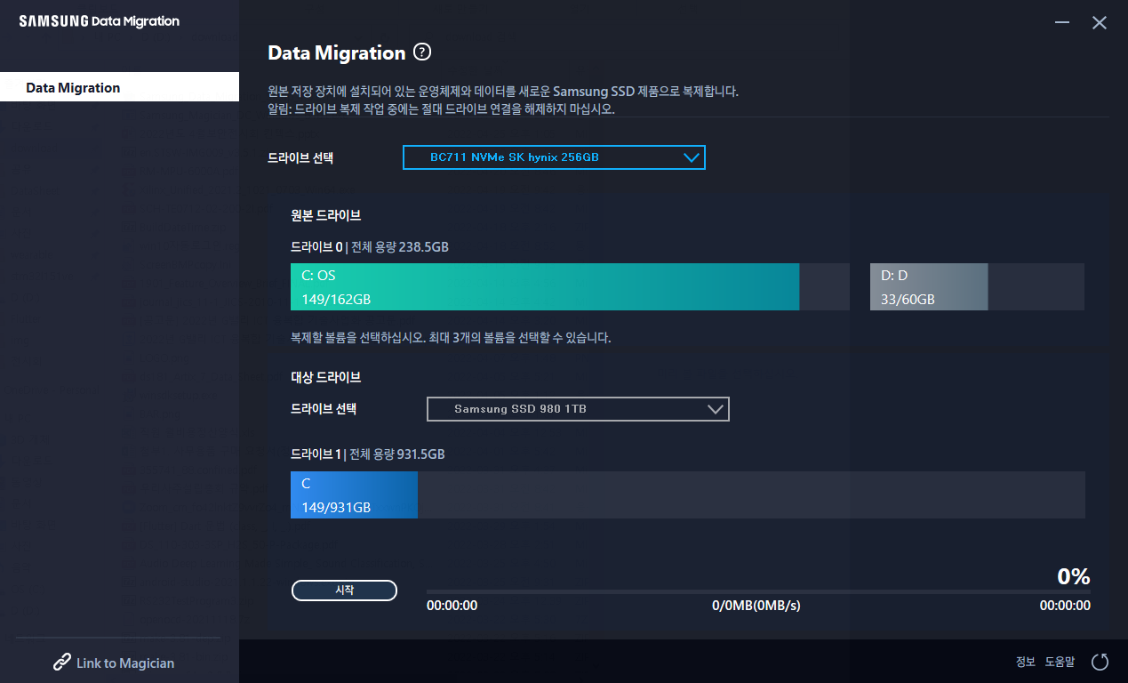The image size is (1128, 683).
Task: Click the 0/0MB(0MB/s) transfer status
Action: pyautogui.click(x=756, y=606)
